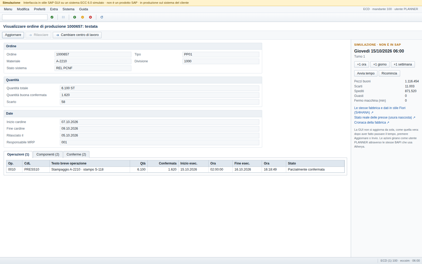Viewport: 422px width, 264px height.
Task: Click the save disk icon
Action: pyautogui.click(x=63, y=17)
